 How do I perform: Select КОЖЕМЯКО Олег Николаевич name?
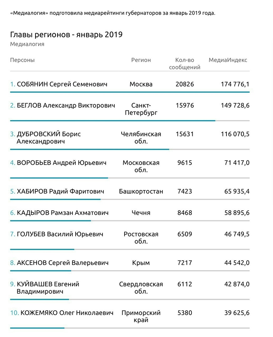67,313
